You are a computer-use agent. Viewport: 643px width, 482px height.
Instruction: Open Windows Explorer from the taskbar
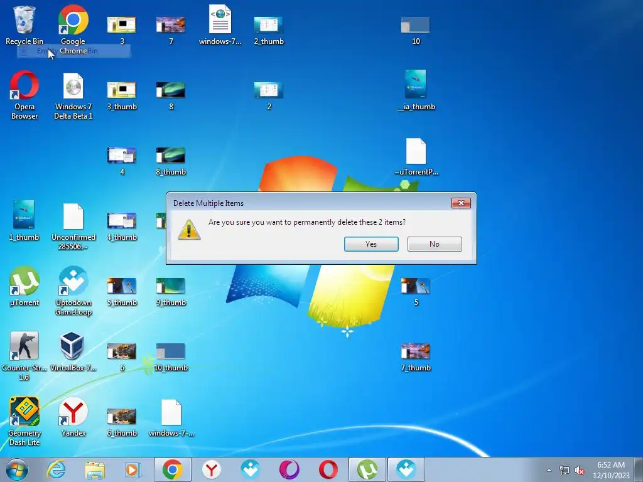pos(95,469)
